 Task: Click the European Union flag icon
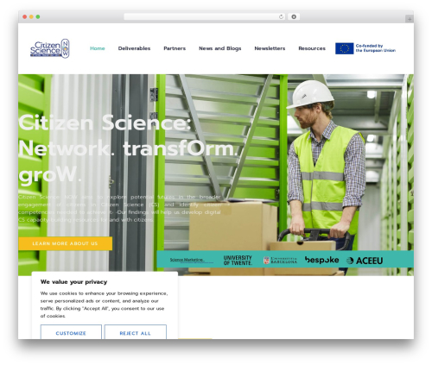point(344,48)
